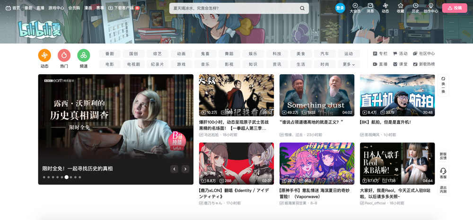Open the 热门 trending icon
The width and height of the screenshot is (473, 220).
[64, 55]
